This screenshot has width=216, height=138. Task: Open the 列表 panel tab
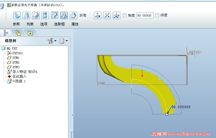pos(30,24)
